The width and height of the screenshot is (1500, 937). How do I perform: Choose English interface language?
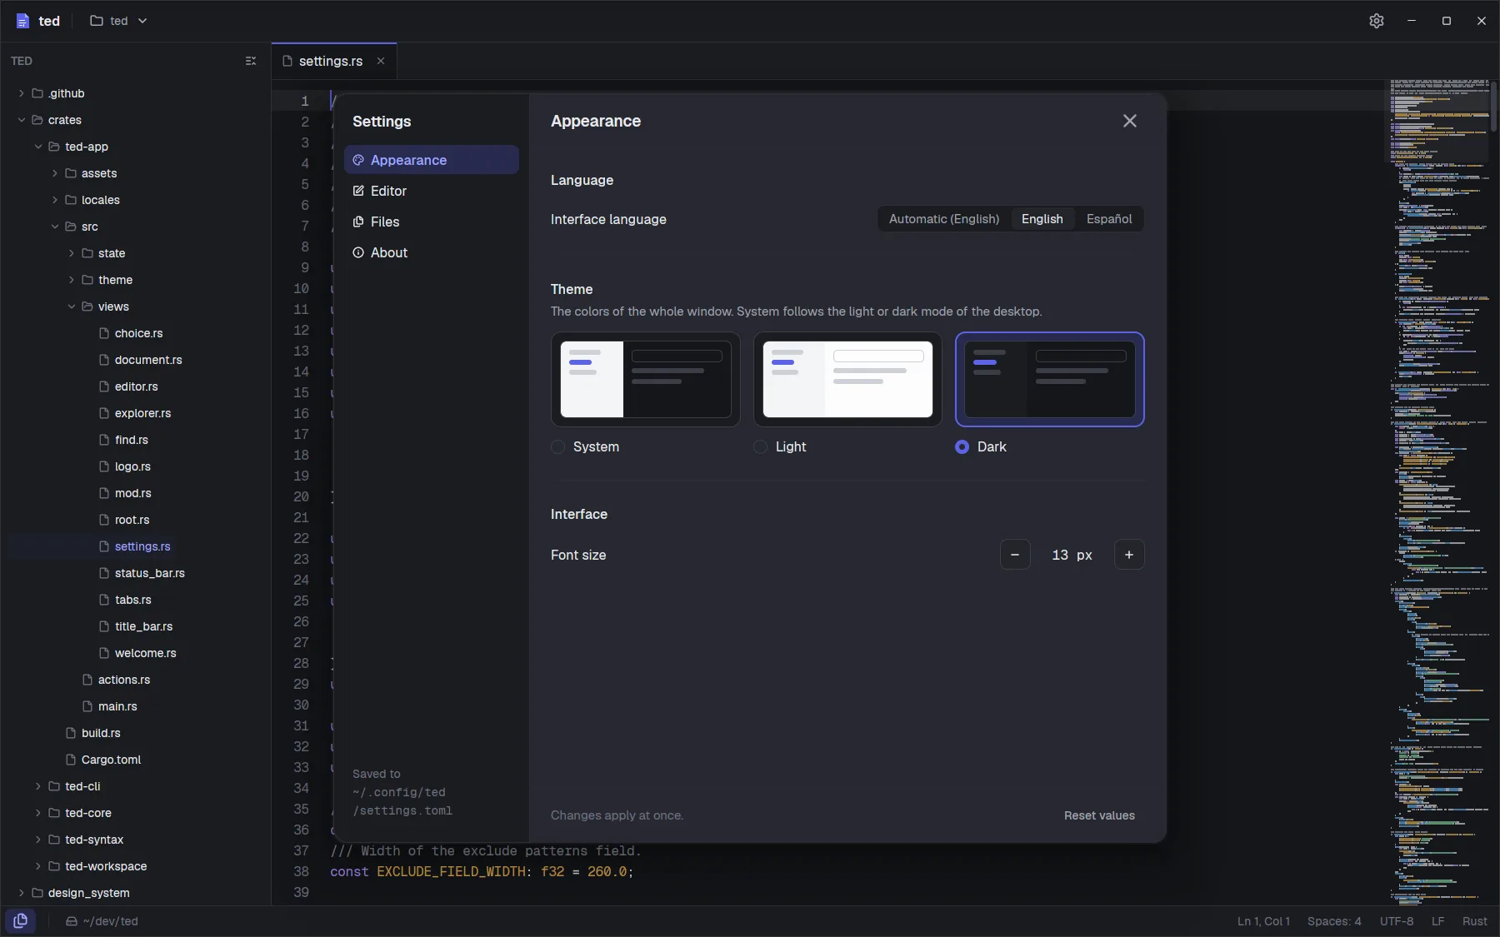(1042, 219)
